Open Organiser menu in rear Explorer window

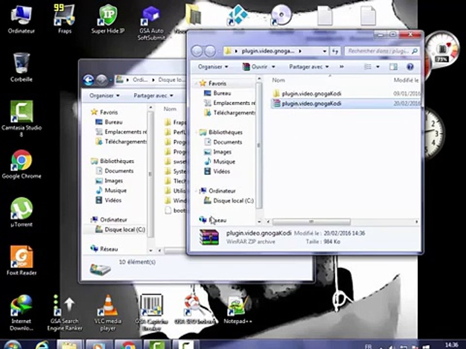(105, 95)
